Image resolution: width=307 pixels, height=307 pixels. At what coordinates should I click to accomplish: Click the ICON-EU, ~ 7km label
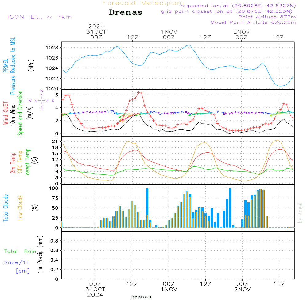(40, 17)
